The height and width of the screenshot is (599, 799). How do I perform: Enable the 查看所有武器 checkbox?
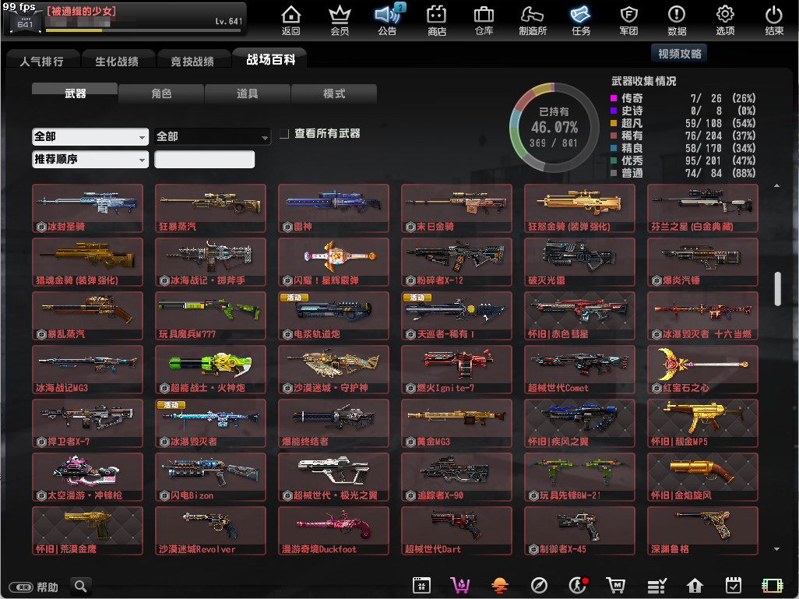284,134
